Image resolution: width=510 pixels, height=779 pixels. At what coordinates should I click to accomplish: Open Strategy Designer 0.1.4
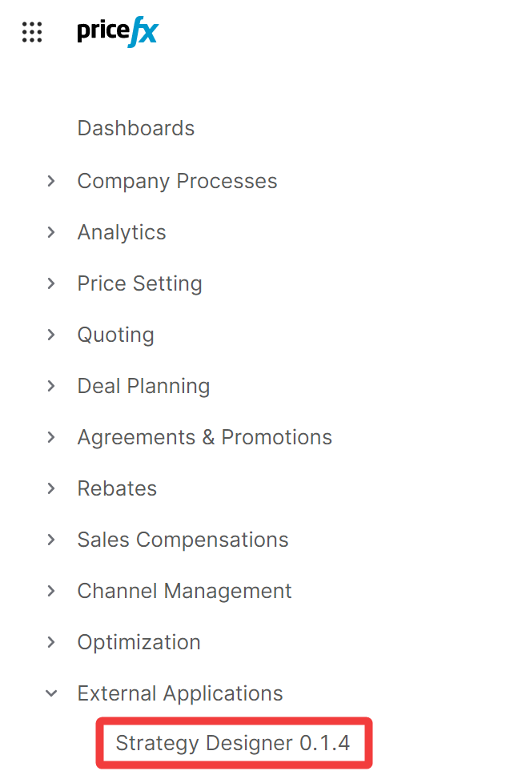pos(233,743)
